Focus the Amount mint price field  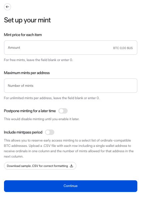point(71,47)
